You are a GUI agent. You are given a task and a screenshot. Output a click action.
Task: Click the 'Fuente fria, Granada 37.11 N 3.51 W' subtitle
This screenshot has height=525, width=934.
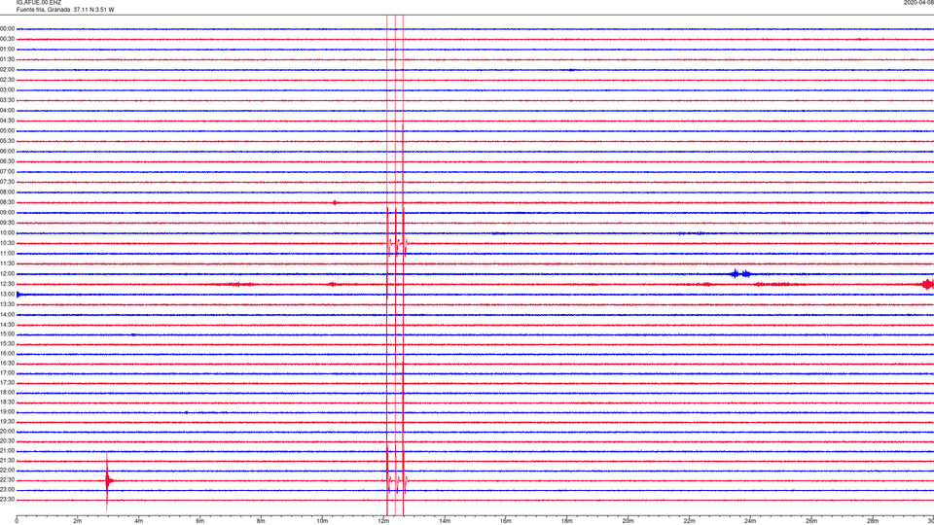[65, 10]
